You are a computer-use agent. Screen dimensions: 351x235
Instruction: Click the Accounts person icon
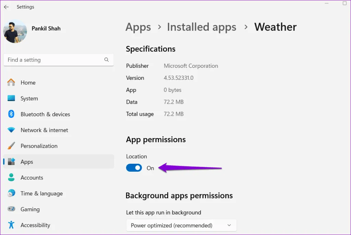click(x=11, y=177)
